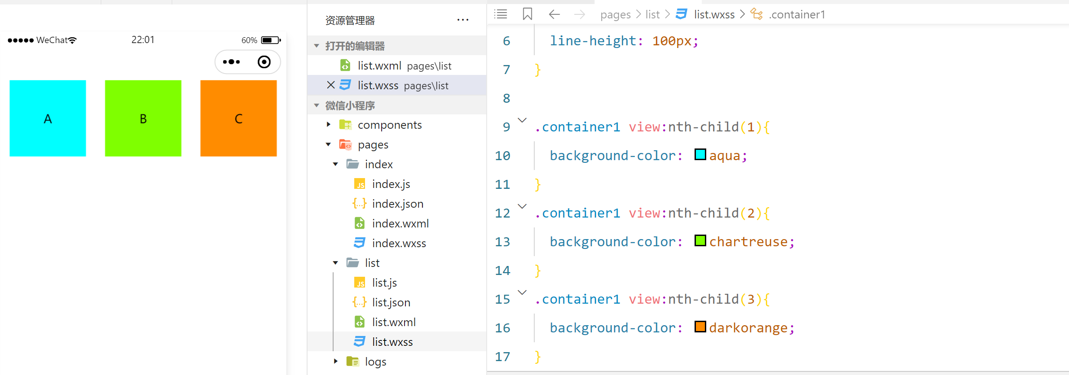1069x375 pixels.
Task: Go back with the left arrow icon
Action: (x=554, y=14)
